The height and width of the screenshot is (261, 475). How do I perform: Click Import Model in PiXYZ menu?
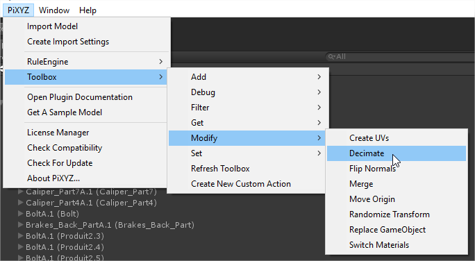[86, 26]
